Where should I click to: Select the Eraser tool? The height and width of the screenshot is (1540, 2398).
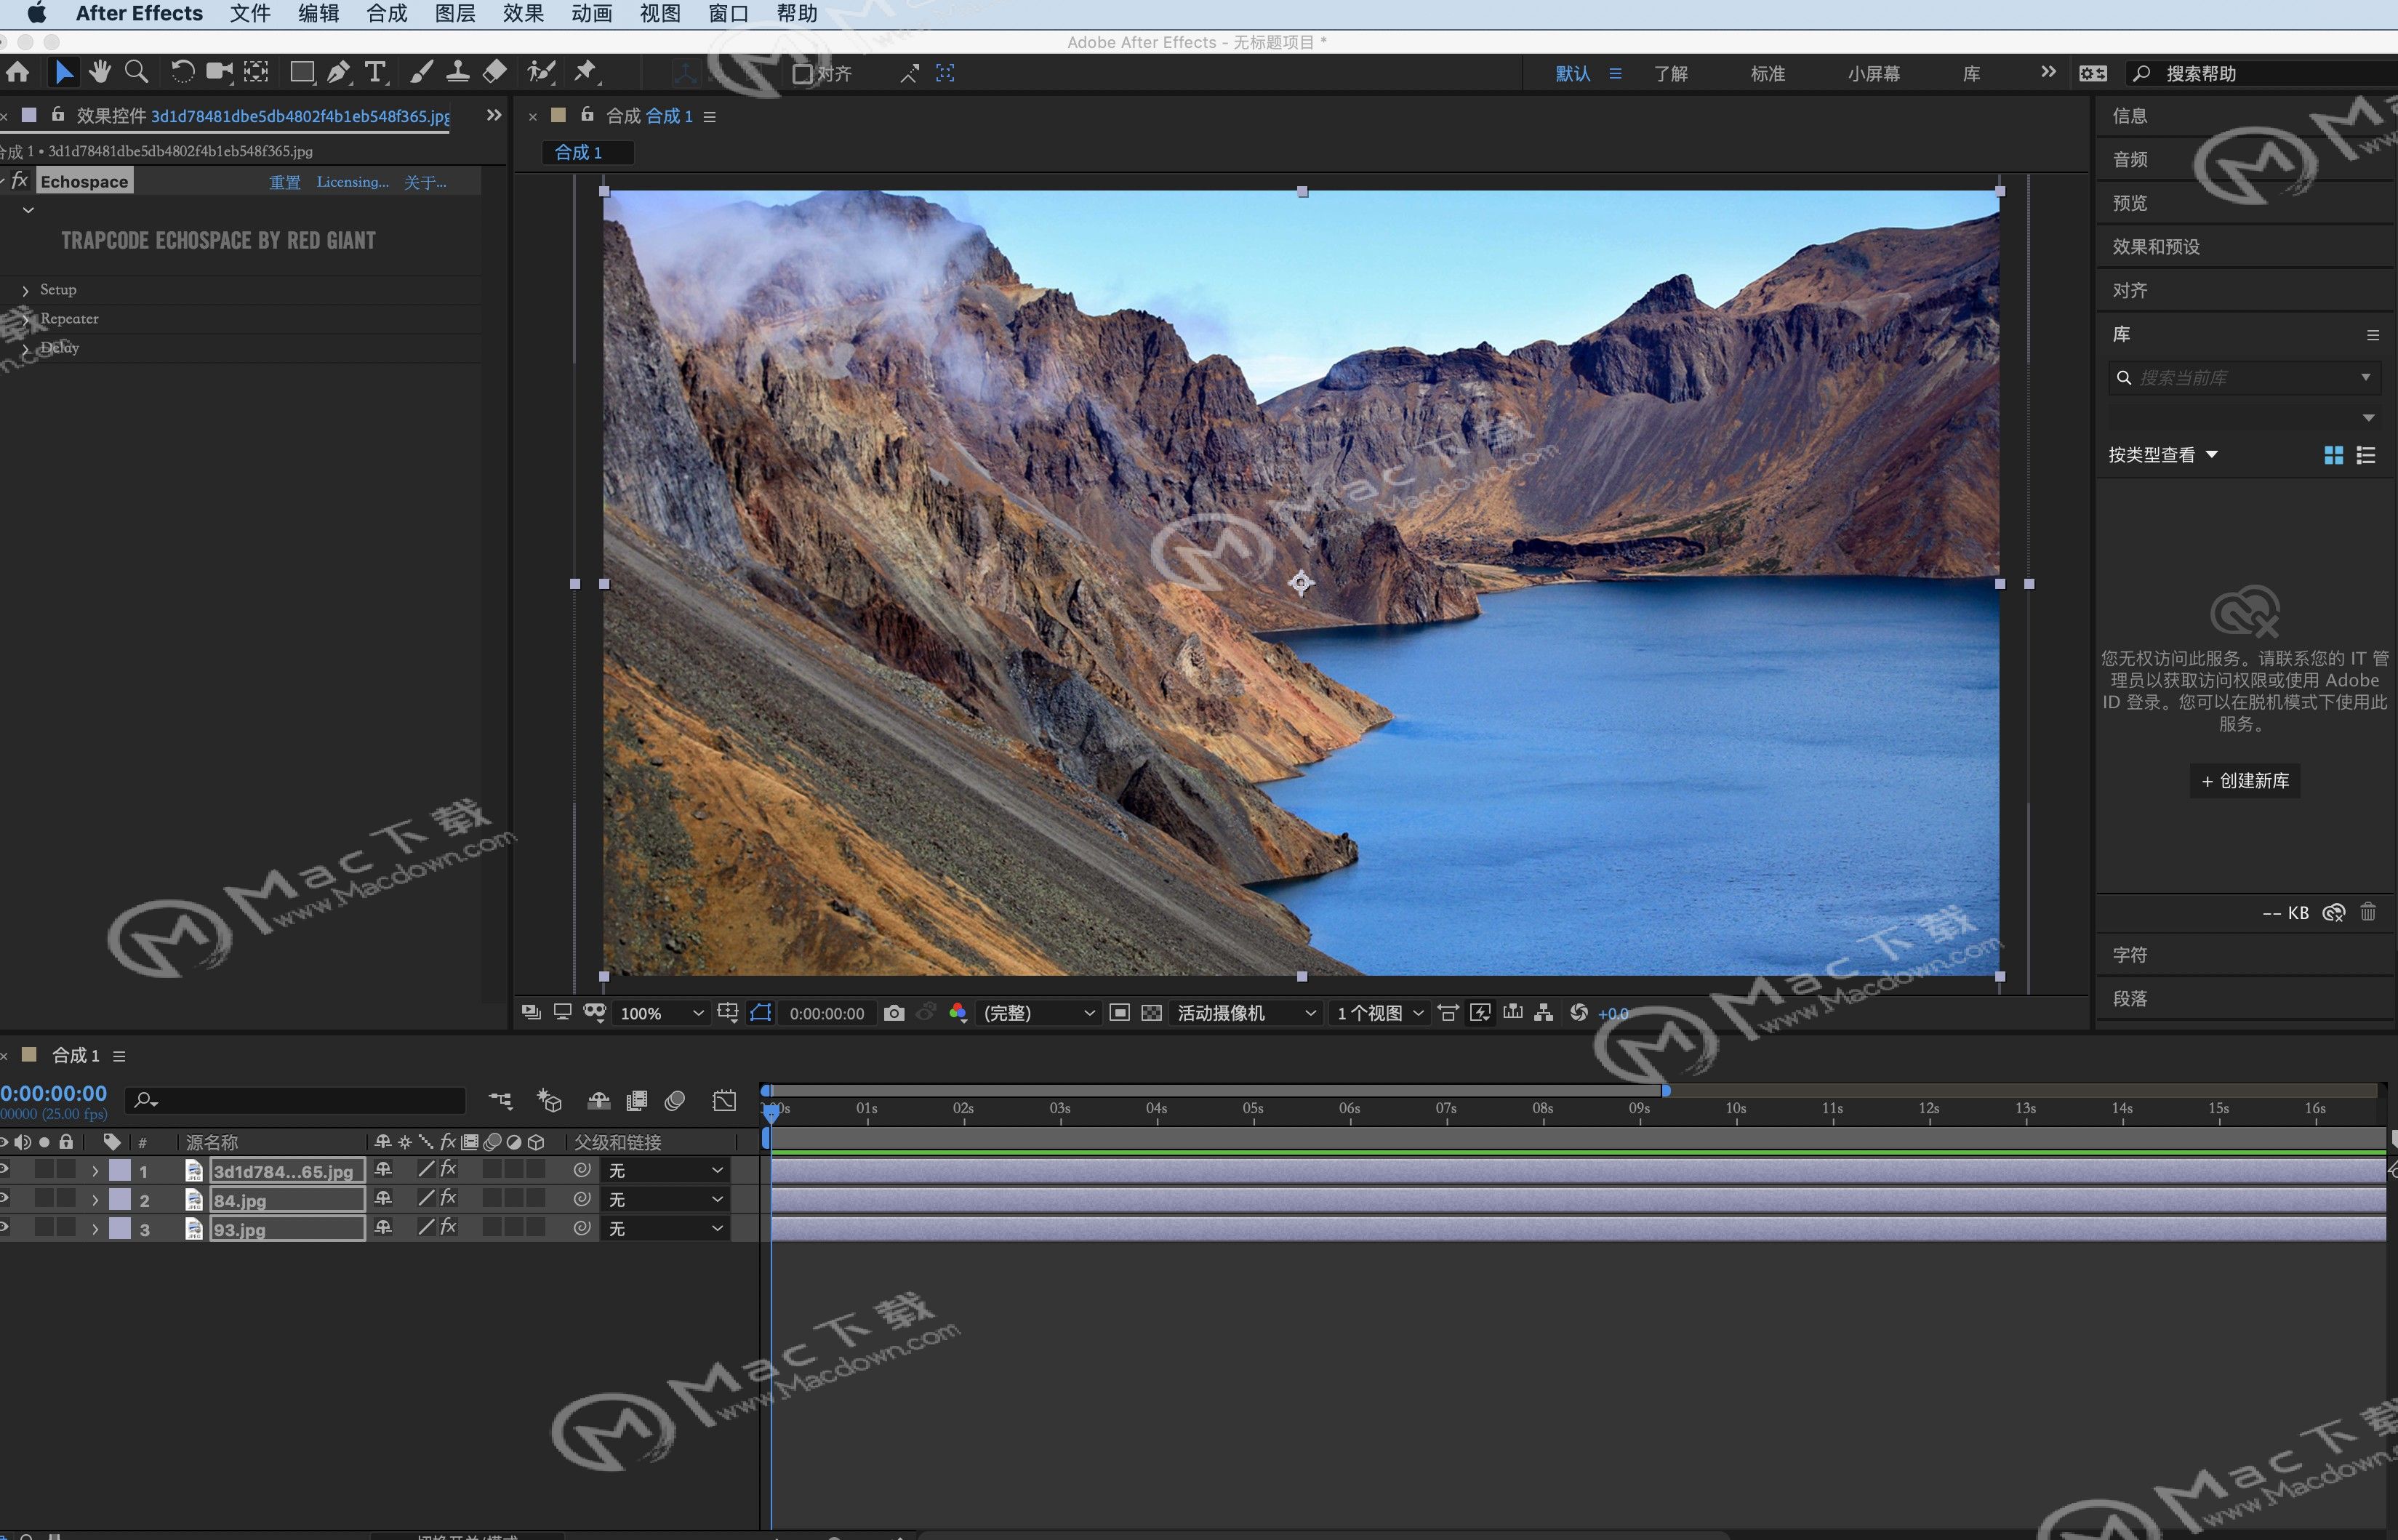495,72
